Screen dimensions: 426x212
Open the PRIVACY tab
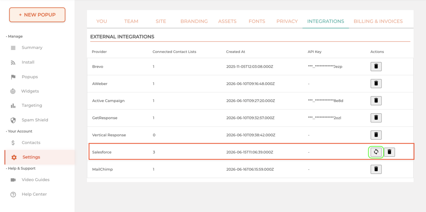pos(287,21)
